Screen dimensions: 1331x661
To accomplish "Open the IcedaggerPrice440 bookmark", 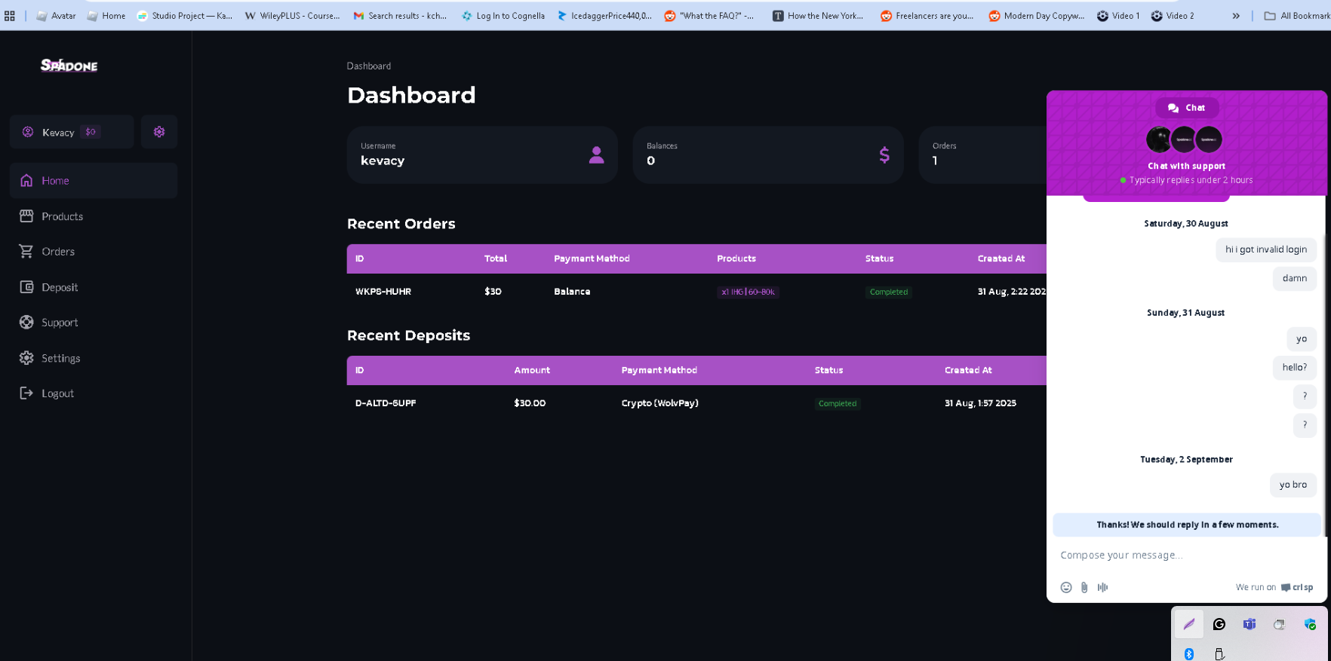I will pos(604,15).
